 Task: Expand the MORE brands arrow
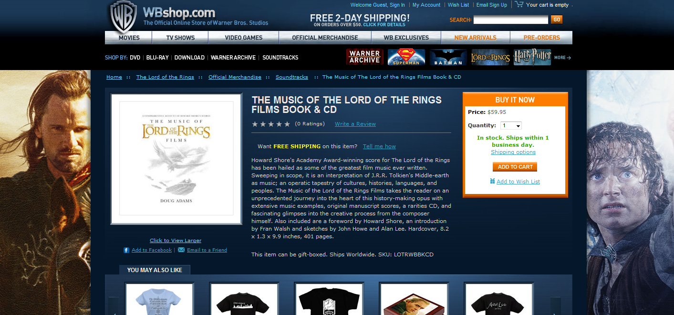(562, 58)
